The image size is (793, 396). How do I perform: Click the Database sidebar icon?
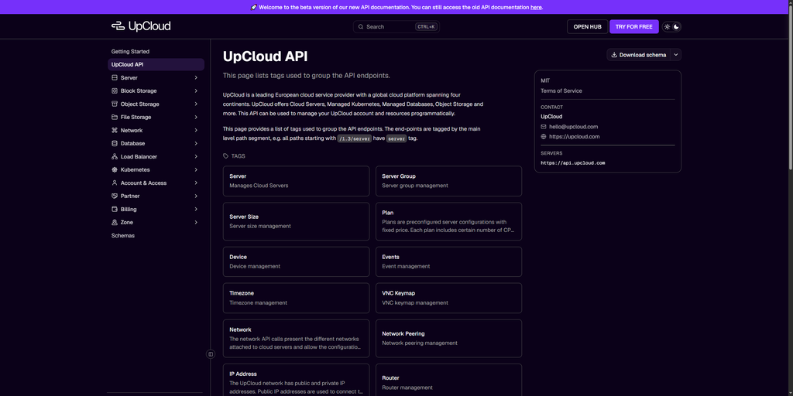tap(115, 143)
